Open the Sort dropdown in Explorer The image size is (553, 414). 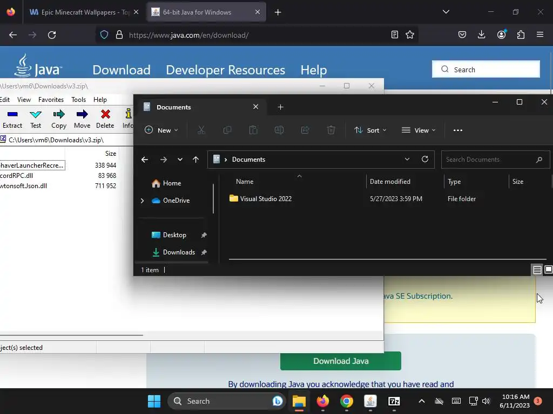370,130
